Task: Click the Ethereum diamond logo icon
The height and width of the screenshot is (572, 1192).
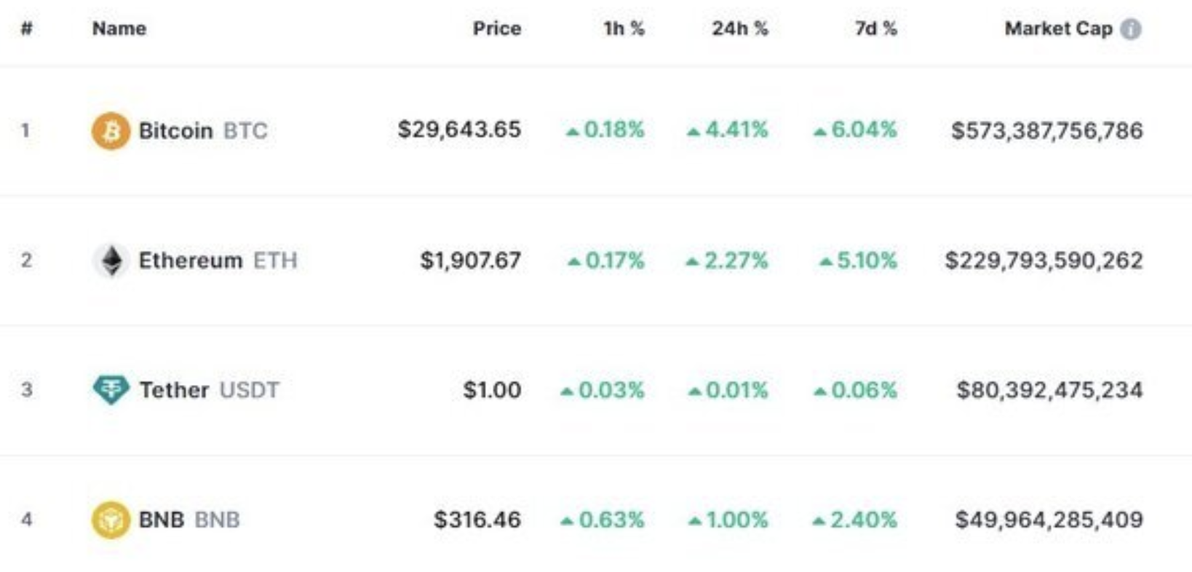Action: pyautogui.click(x=111, y=261)
